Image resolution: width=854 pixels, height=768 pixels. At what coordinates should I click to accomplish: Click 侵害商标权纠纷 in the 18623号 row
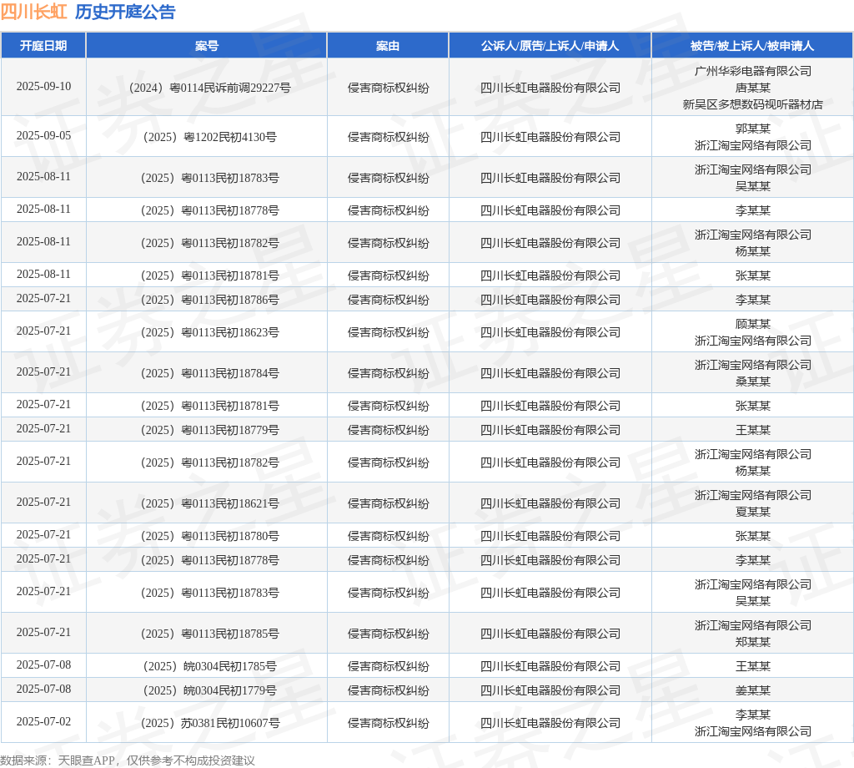click(x=388, y=332)
